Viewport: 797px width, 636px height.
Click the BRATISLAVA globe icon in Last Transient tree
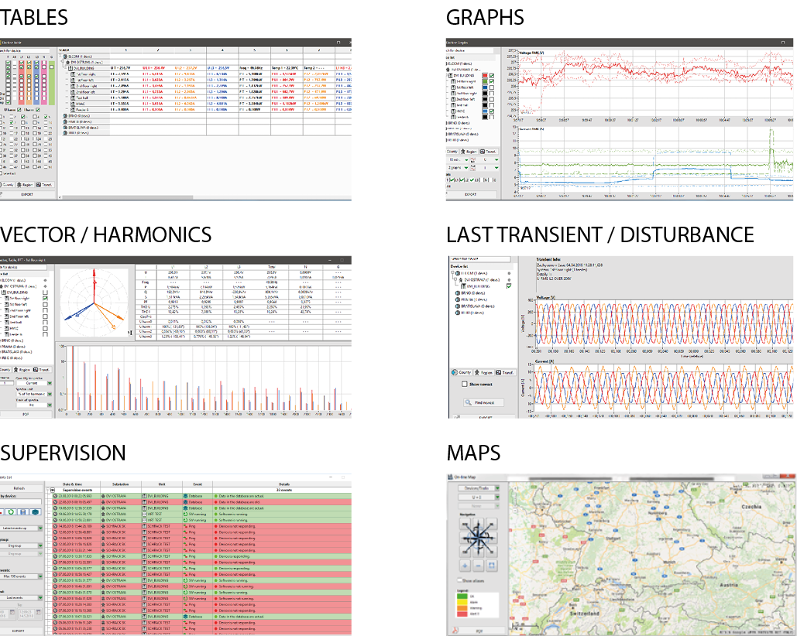tap(458, 306)
